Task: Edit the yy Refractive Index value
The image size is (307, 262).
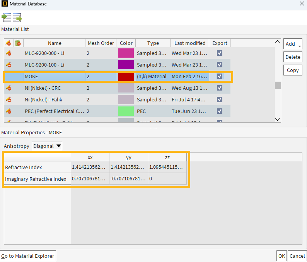Action: [x=128, y=167]
